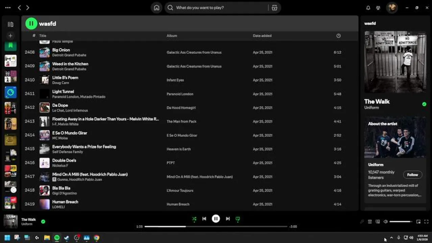Skip to next track
Image resolution: width=432 pixels, height=243 pixels.
point(228,219)
